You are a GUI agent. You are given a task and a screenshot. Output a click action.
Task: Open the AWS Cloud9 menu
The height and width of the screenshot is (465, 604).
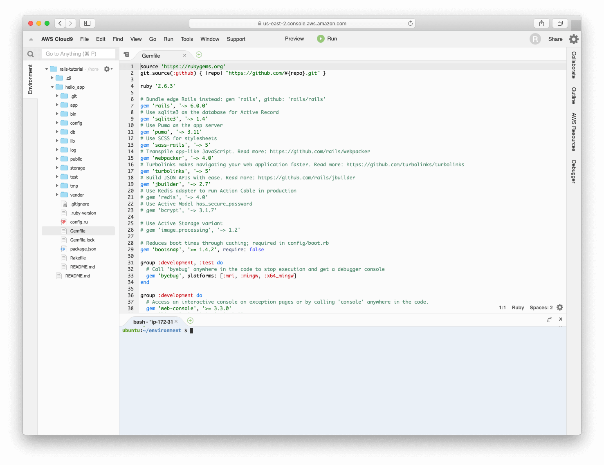pos(57,39)
